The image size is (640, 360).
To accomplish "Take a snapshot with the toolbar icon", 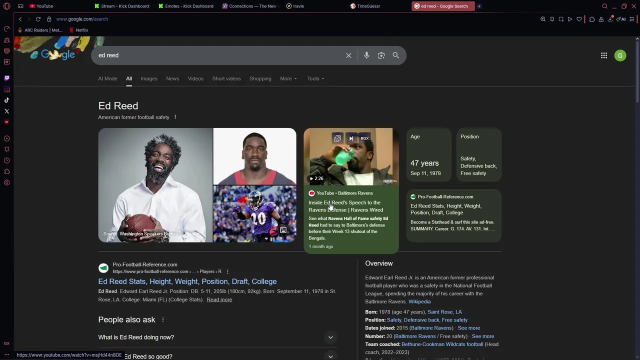I will click(x=561, y=19).
